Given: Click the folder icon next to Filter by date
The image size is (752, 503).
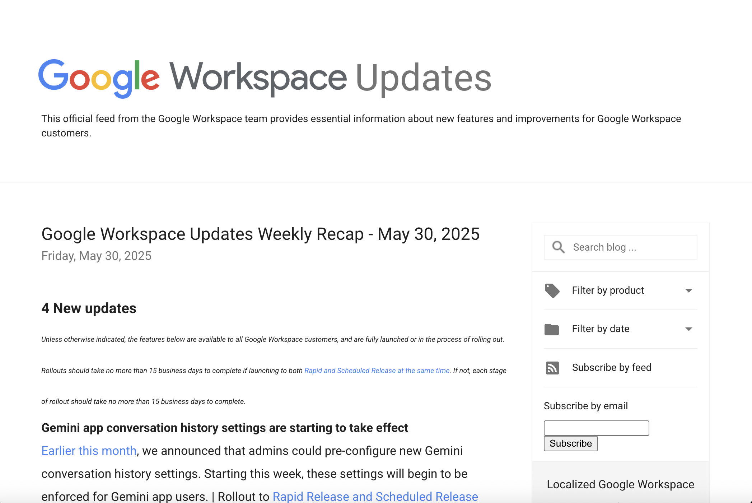Looking at the screenshot, I should tap(552, 329).
